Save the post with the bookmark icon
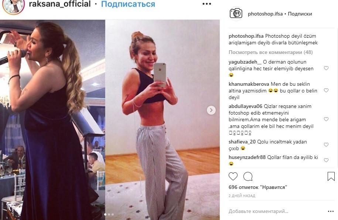The height and width of the screenshot is (220, 338). [x=331, y=176]
